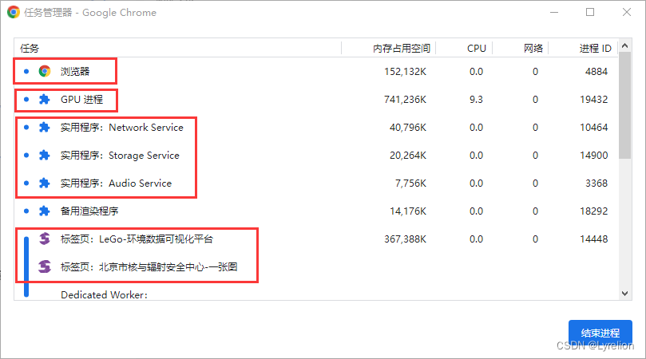The height and width of the screenshot is (359, 646).
Task: Click the puzzle icon beside Audio Service
Action: pyautogui.click(x=44, y=183)
